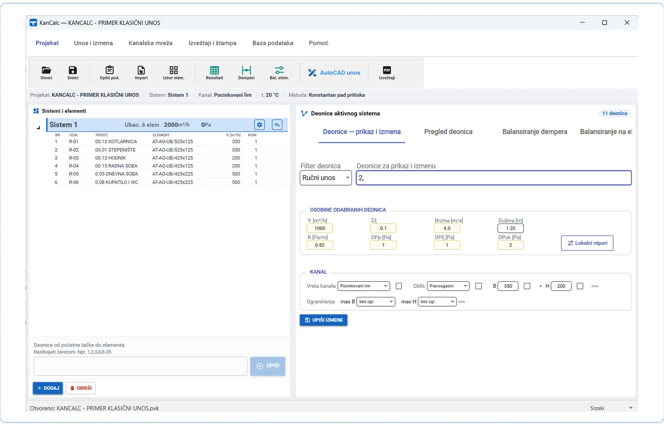
Task: Click the Dužina [m] 1.20 field
Action: pos(511,228)
